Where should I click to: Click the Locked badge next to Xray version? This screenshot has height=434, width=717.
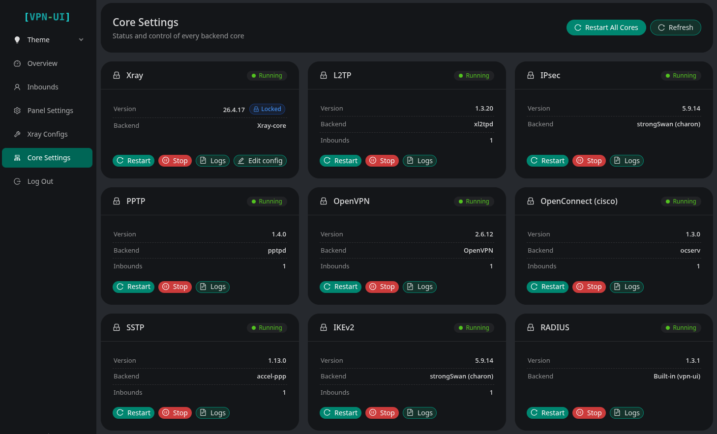pos(268,109)
